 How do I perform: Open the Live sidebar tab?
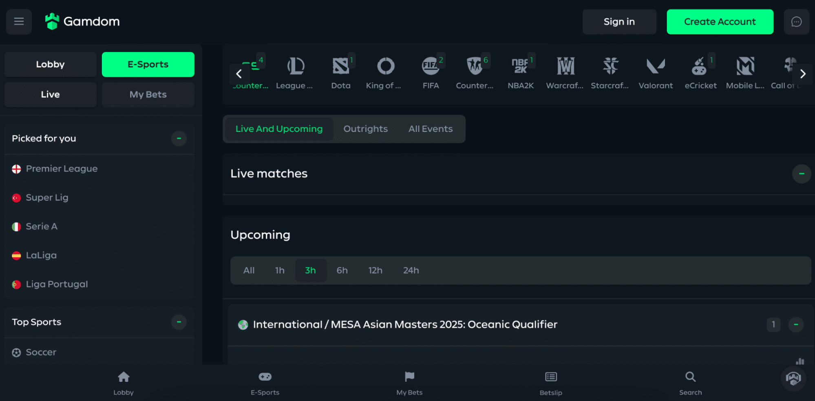point(51,94)
